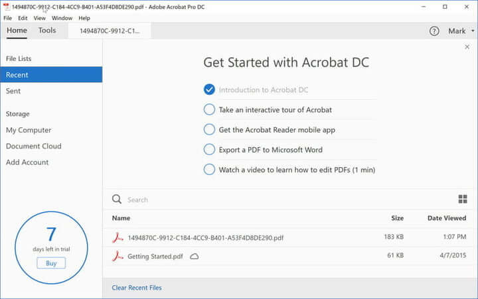Open the Edit menu
This screenshot has height=299, width=478.
tap(23, 19)
